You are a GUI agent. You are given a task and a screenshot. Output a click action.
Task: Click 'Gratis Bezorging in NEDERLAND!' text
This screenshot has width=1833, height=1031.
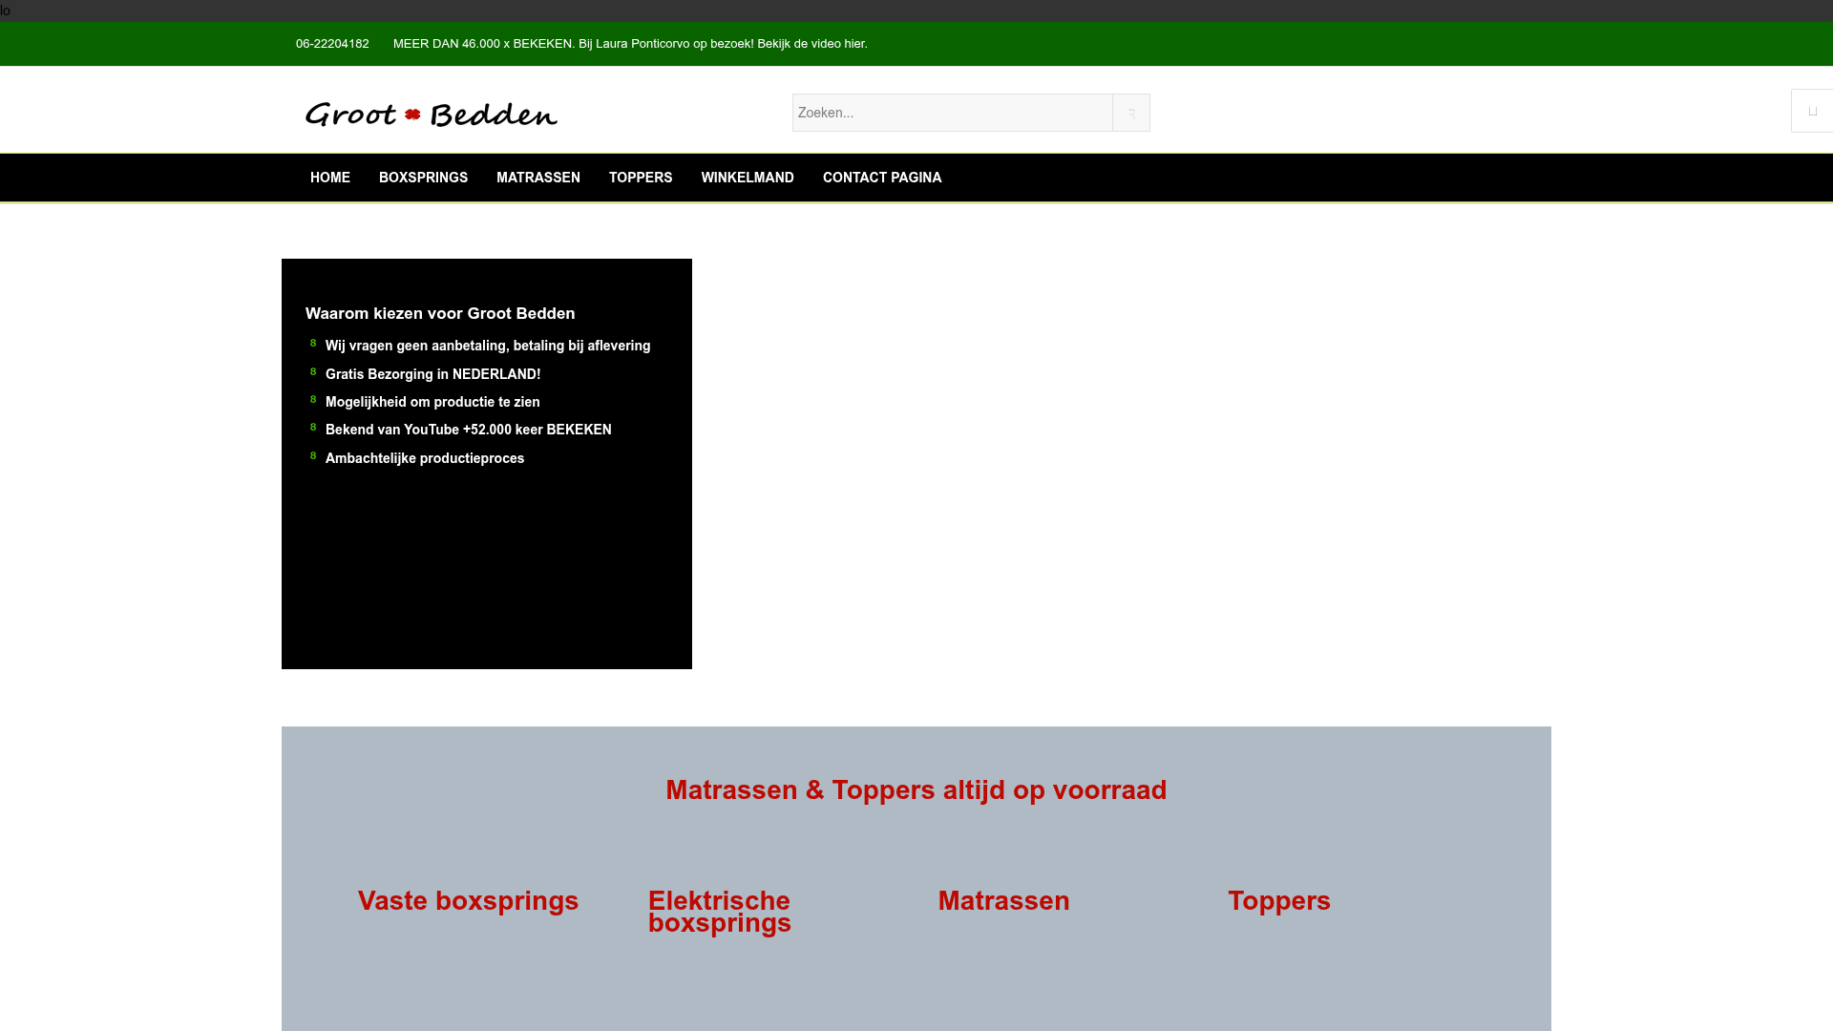point(432,374)
